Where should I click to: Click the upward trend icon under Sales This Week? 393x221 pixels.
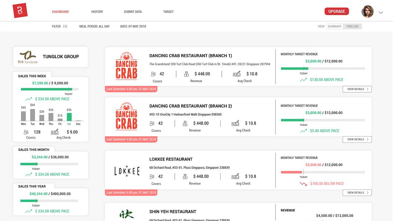click(29, 99)
